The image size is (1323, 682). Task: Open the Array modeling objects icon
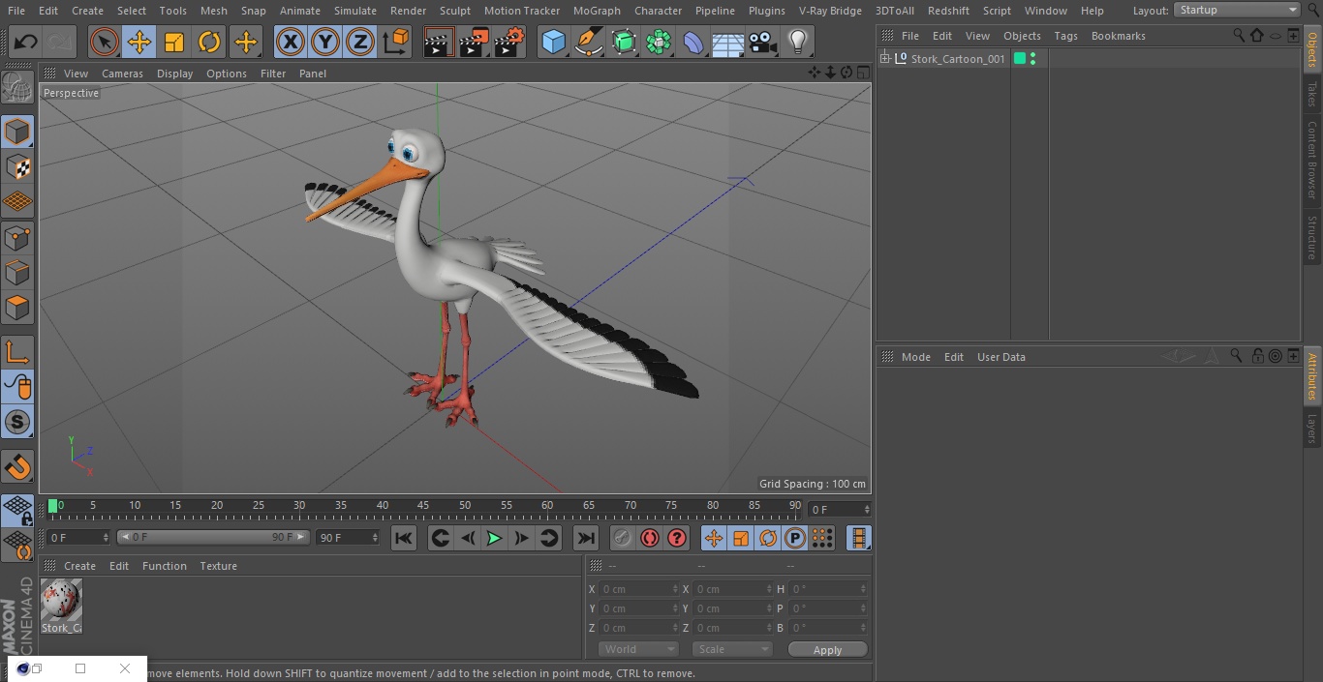click(659, 43)
